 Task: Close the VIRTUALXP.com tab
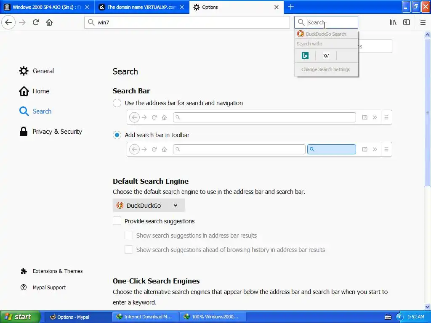point(182,7)
